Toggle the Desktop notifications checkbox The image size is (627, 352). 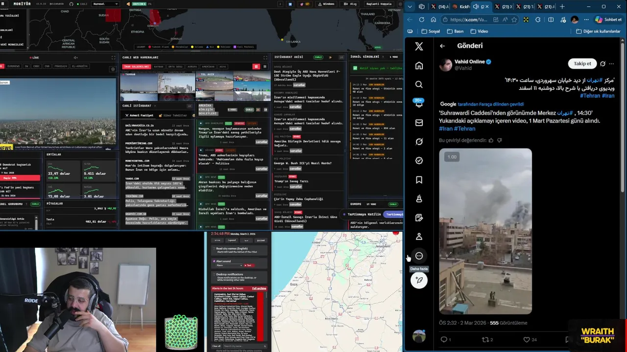[214, 274]
